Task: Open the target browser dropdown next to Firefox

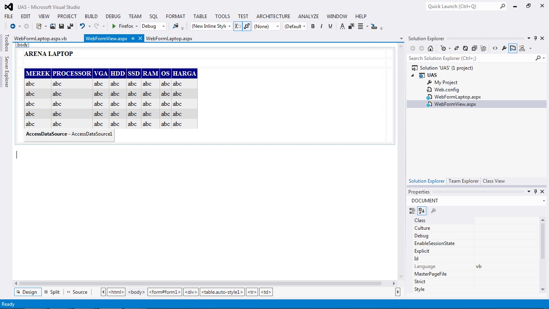Action: [x=137, y=26]
